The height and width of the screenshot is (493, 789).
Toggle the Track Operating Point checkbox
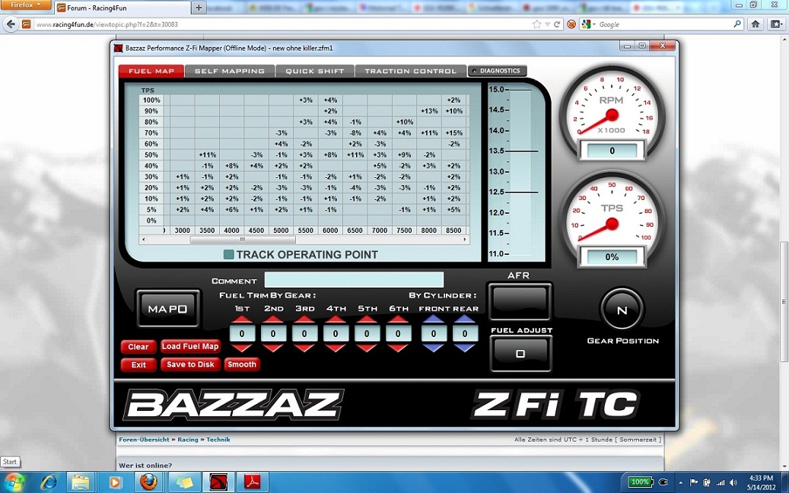(228, 255)
